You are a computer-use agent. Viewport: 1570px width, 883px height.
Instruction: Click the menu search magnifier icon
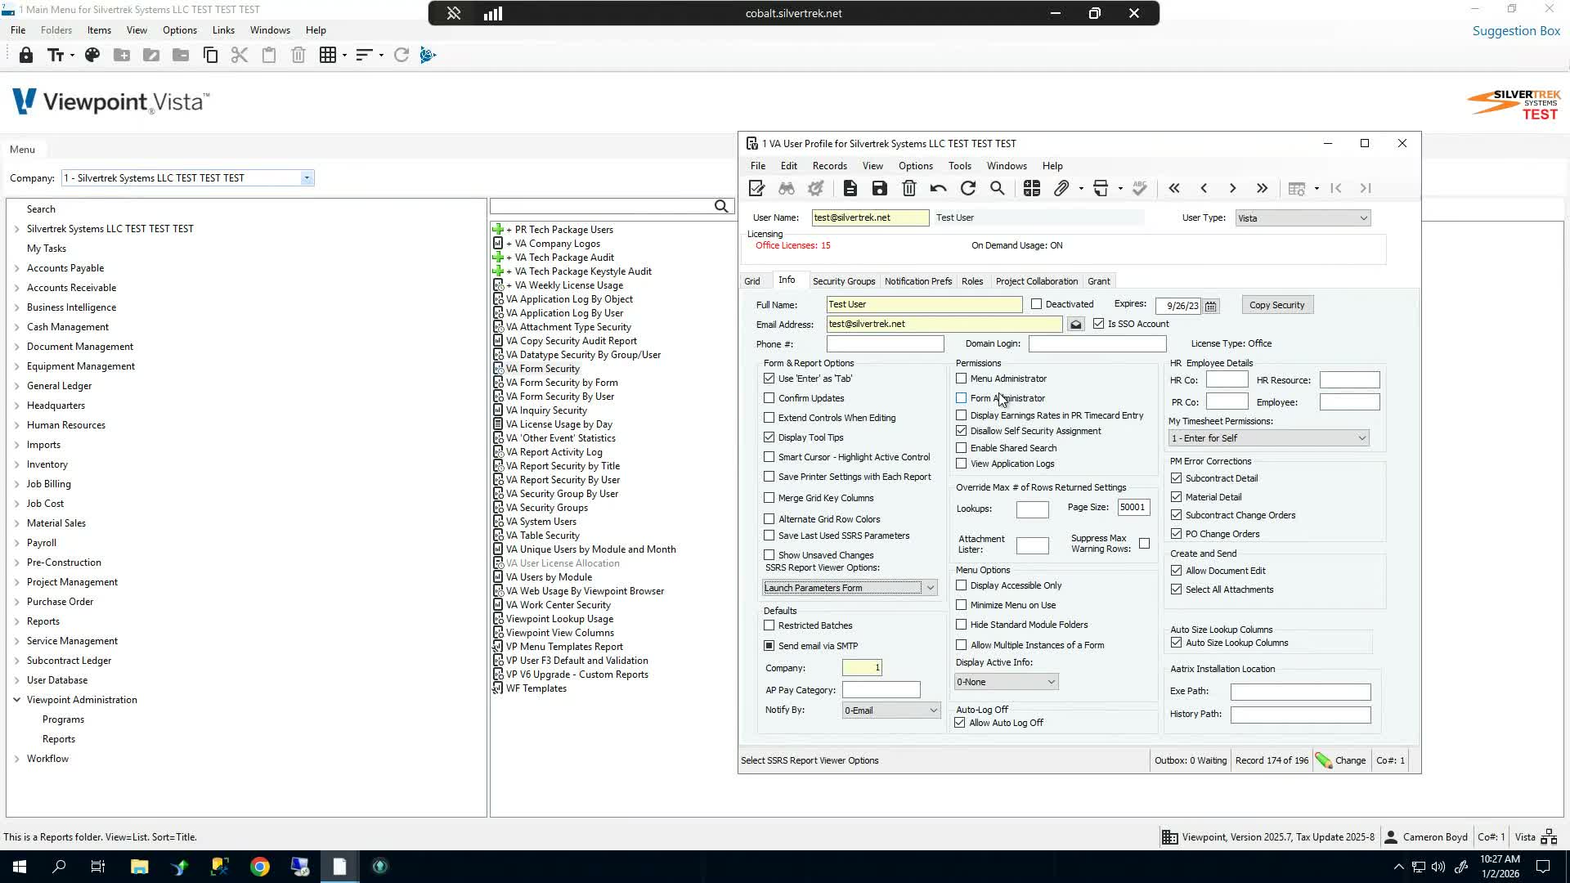(x=721, y=207)
